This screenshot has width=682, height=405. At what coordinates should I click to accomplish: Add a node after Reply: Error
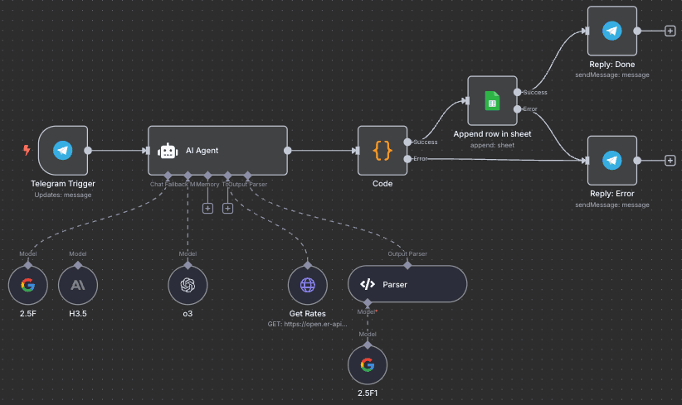670,161
